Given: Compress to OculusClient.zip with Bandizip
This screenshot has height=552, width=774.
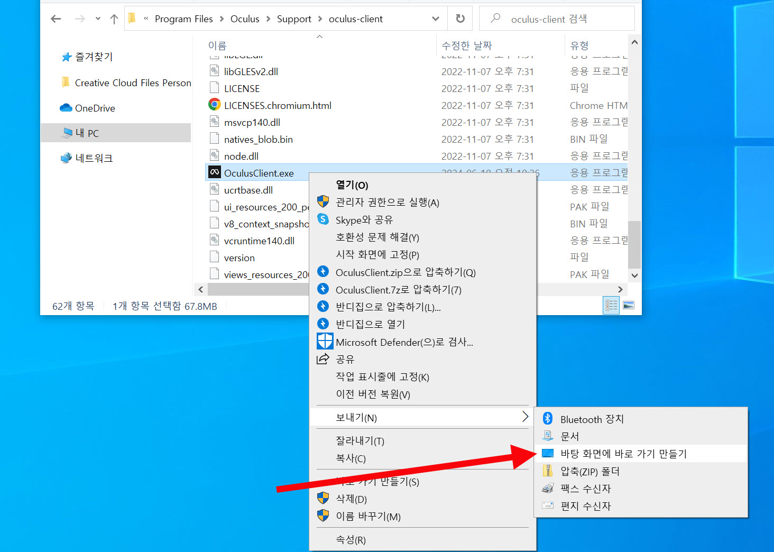Looking at the screenshot, I should pyautogui.click(x=422, y=272).
